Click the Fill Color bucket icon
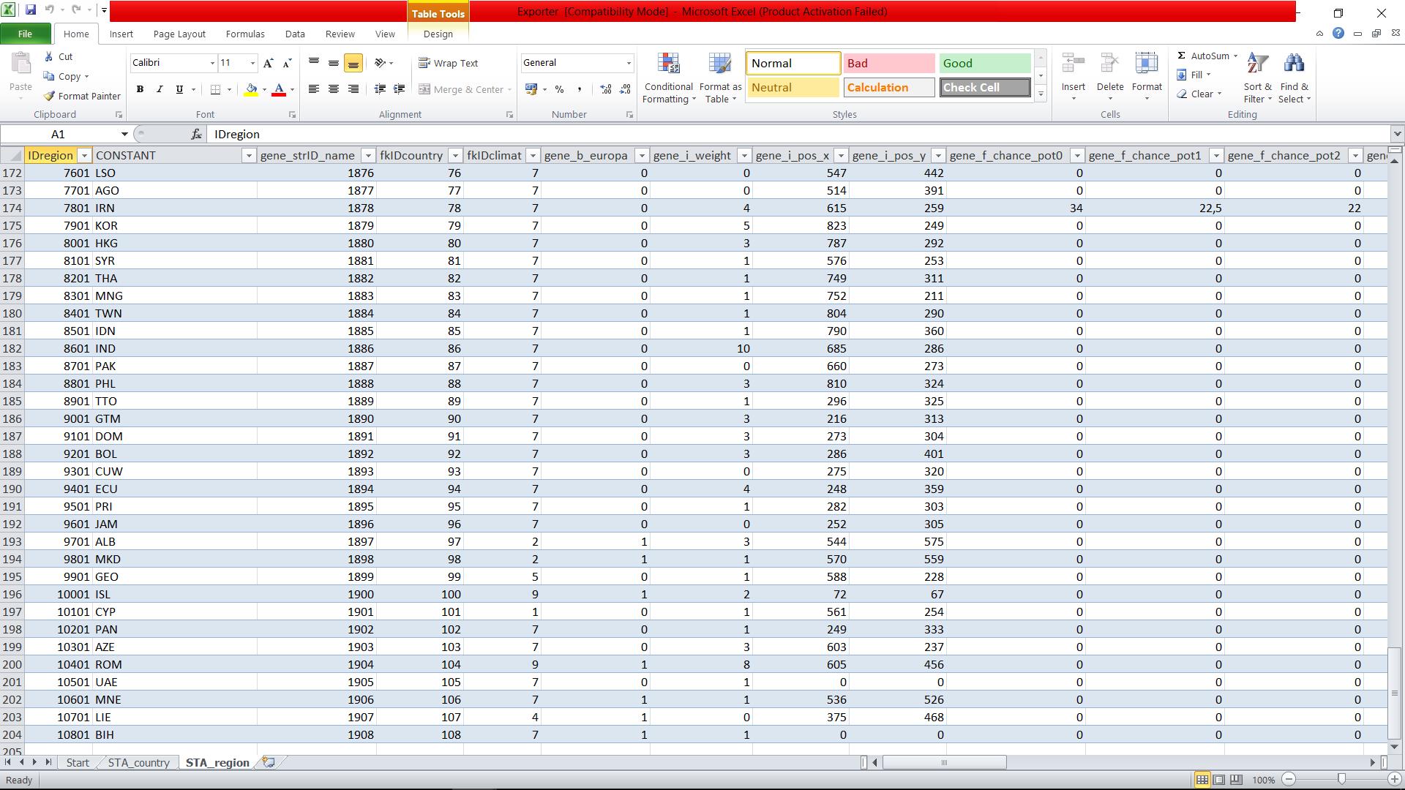 [x=251, y=89]
